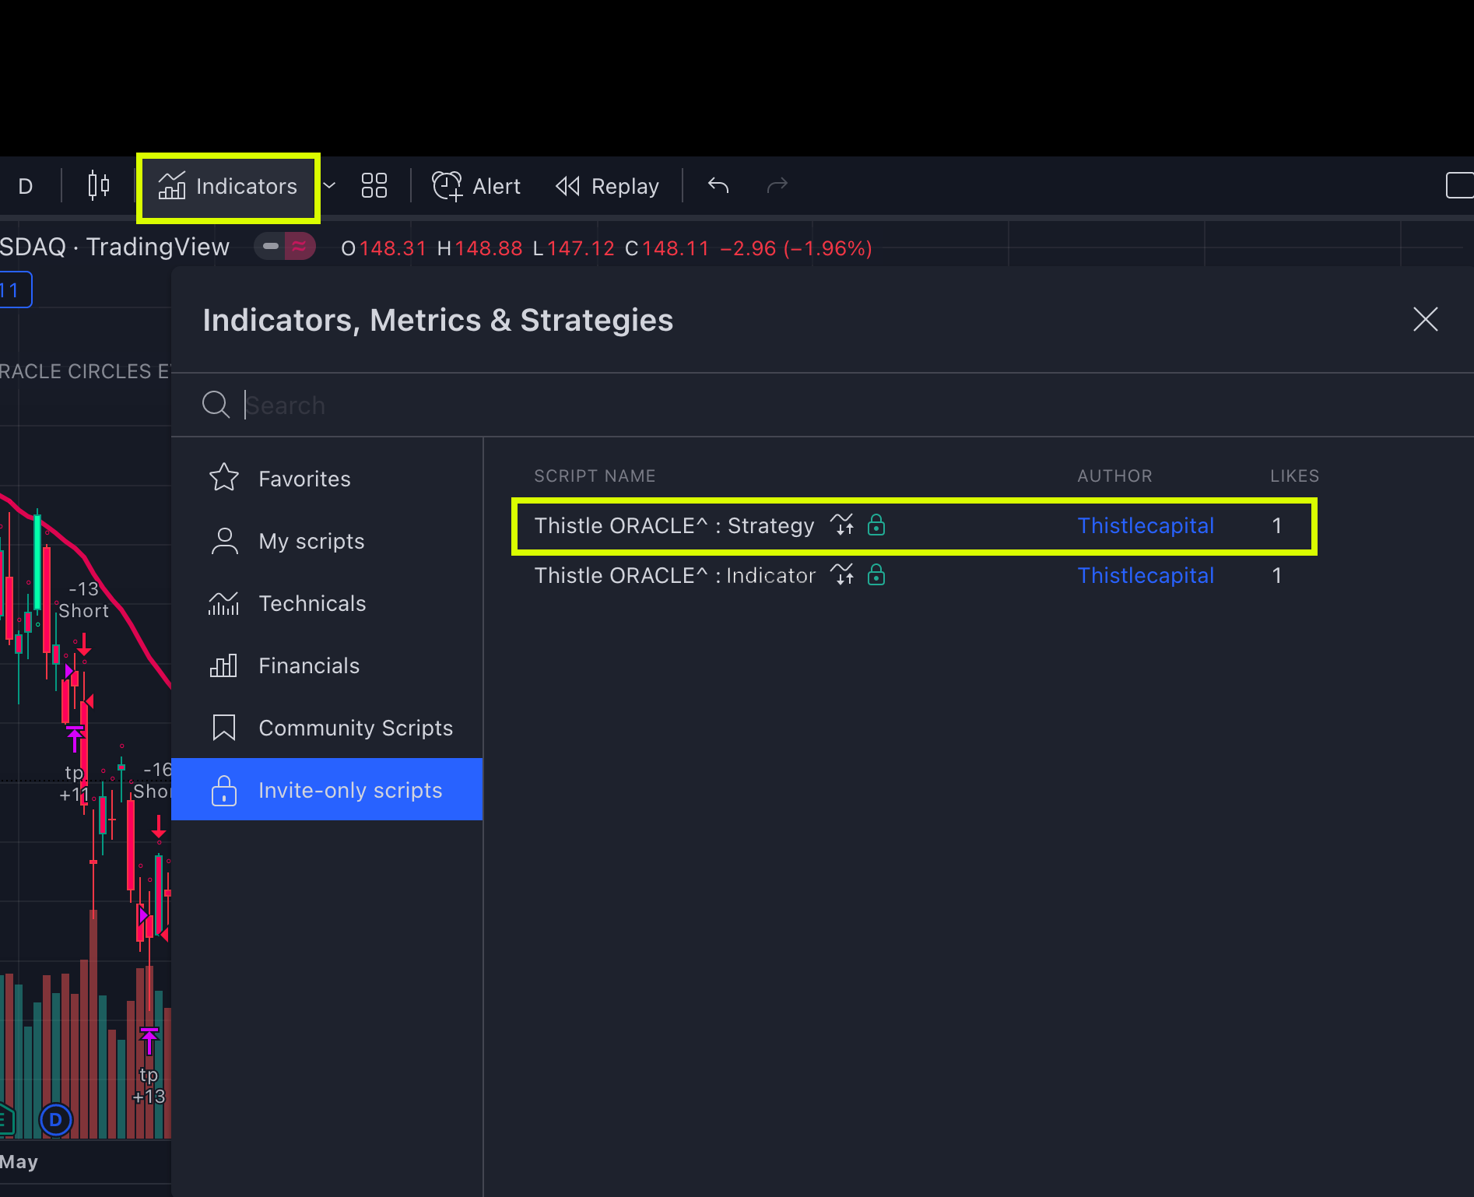Image resolution: width=1474 pixels, height=1197 pixels.
Task: Select the D timeframe interval
Action: (26, 187)
